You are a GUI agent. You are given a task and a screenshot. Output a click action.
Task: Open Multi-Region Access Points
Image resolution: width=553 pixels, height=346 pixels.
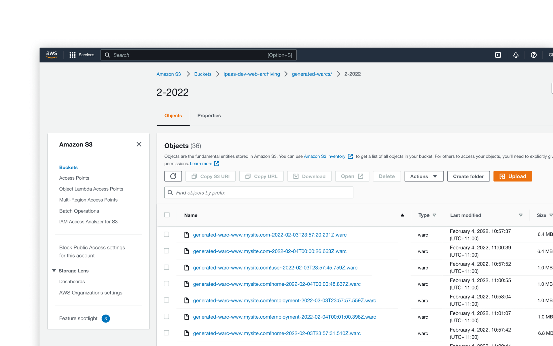point(88,200)
